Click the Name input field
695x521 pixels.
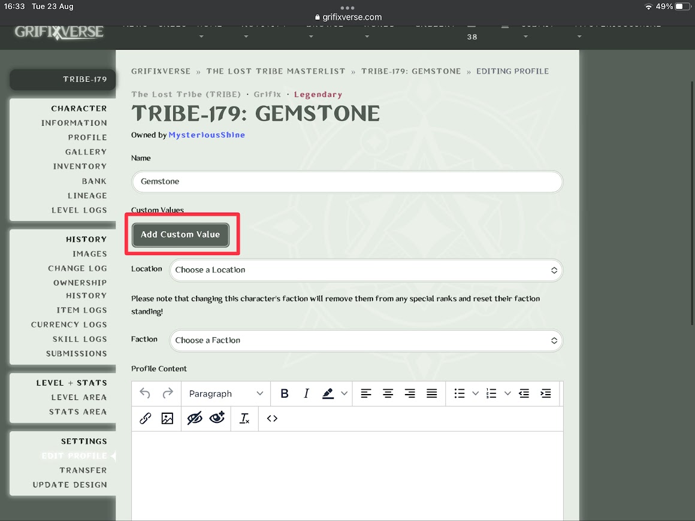coord(347,181)
